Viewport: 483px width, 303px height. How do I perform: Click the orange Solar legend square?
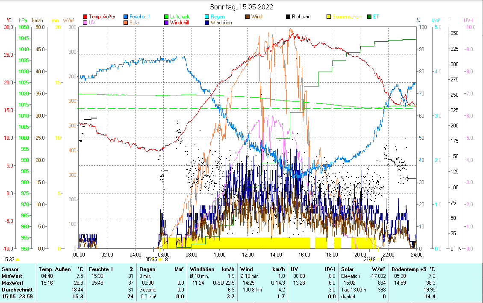(x=126, y=23)
